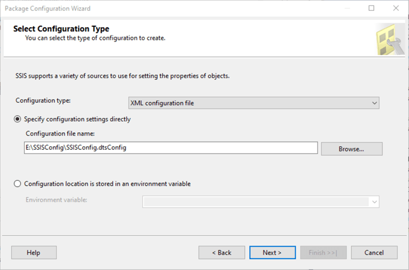Click the 'Select Configuration Type' heading

[61, 29]
